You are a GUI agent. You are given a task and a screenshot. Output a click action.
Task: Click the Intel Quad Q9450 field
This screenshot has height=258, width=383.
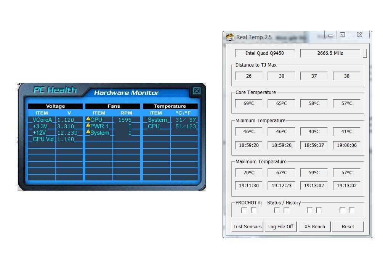click(264, 53)
